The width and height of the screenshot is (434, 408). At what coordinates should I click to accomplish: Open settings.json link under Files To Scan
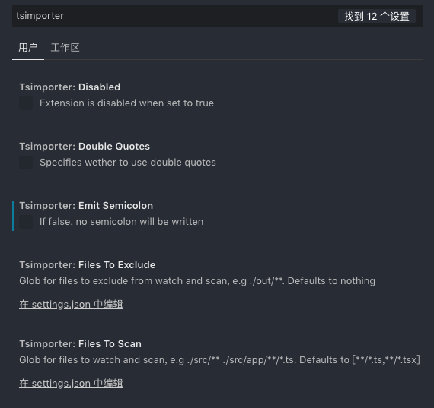pos(71,384)
